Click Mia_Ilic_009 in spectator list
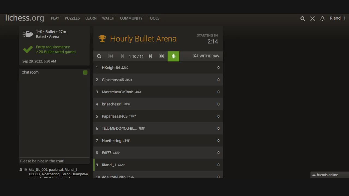349x196 pixels. pos(38,170)
